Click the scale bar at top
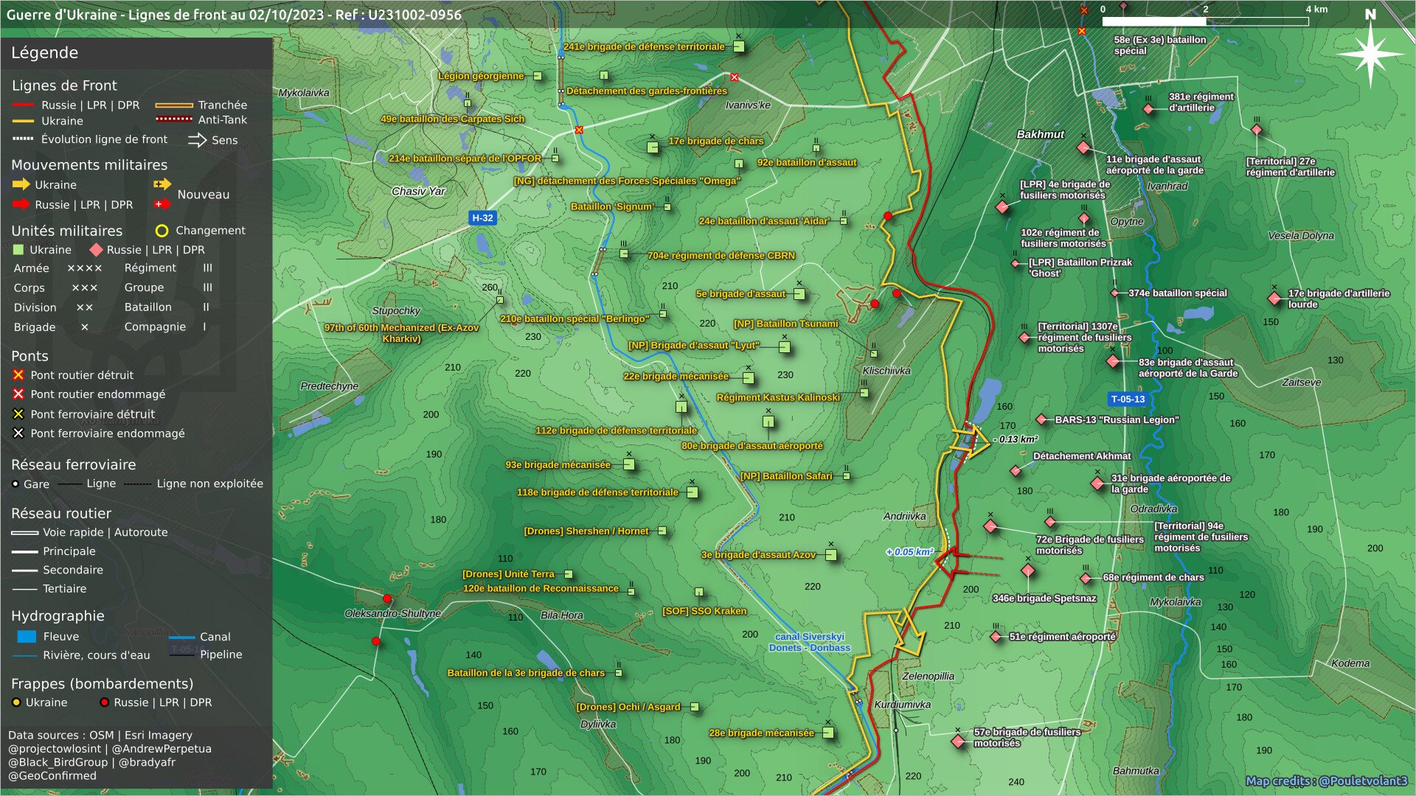The image size is (1416, 796). (1205, 21)
